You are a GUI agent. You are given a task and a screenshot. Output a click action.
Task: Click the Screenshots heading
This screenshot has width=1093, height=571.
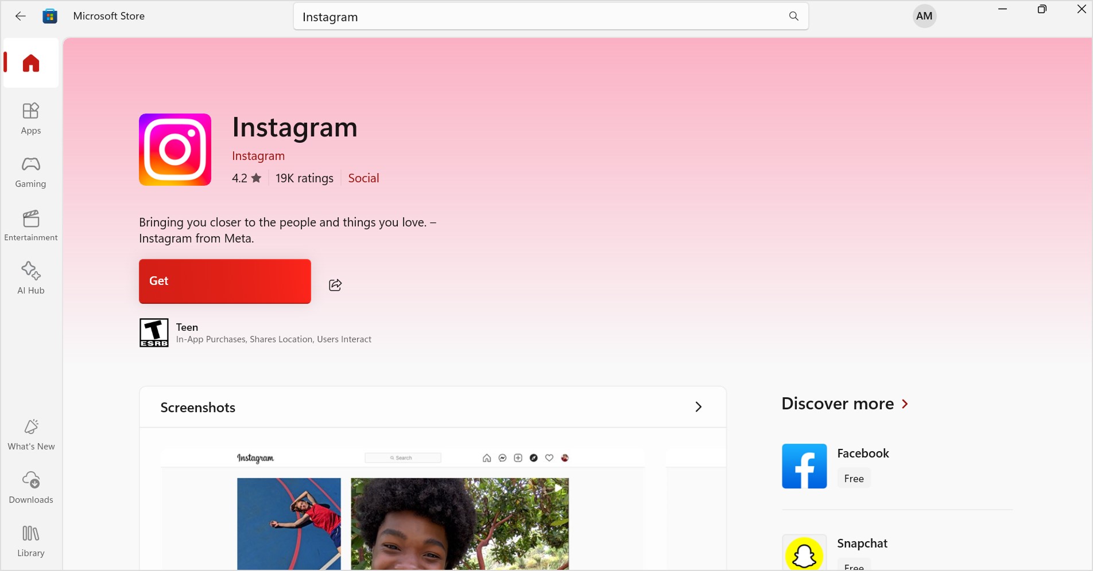[198, 408]
